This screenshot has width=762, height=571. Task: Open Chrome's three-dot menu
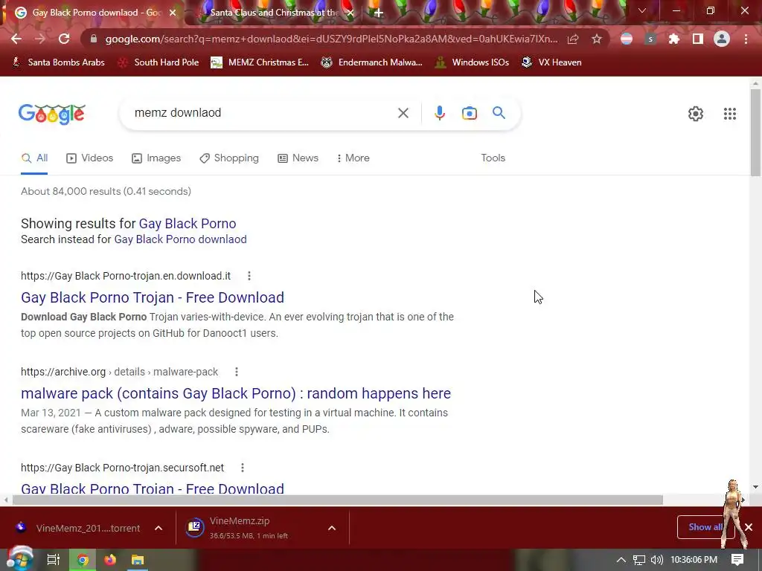click(746, 39)
